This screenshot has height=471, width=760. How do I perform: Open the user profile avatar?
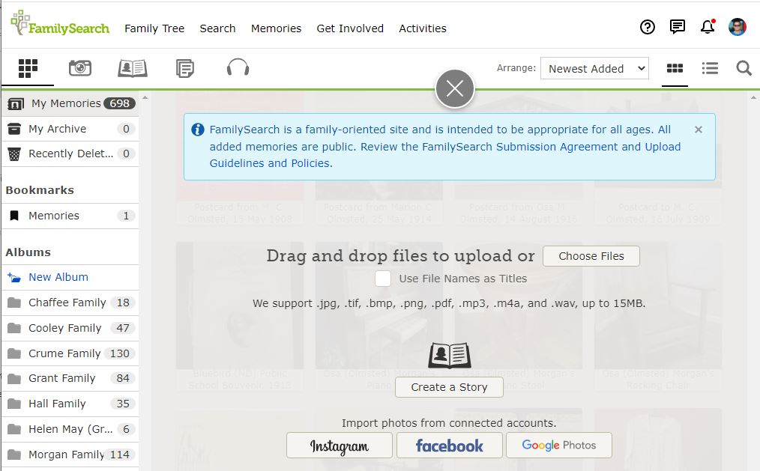pos(738,27)
